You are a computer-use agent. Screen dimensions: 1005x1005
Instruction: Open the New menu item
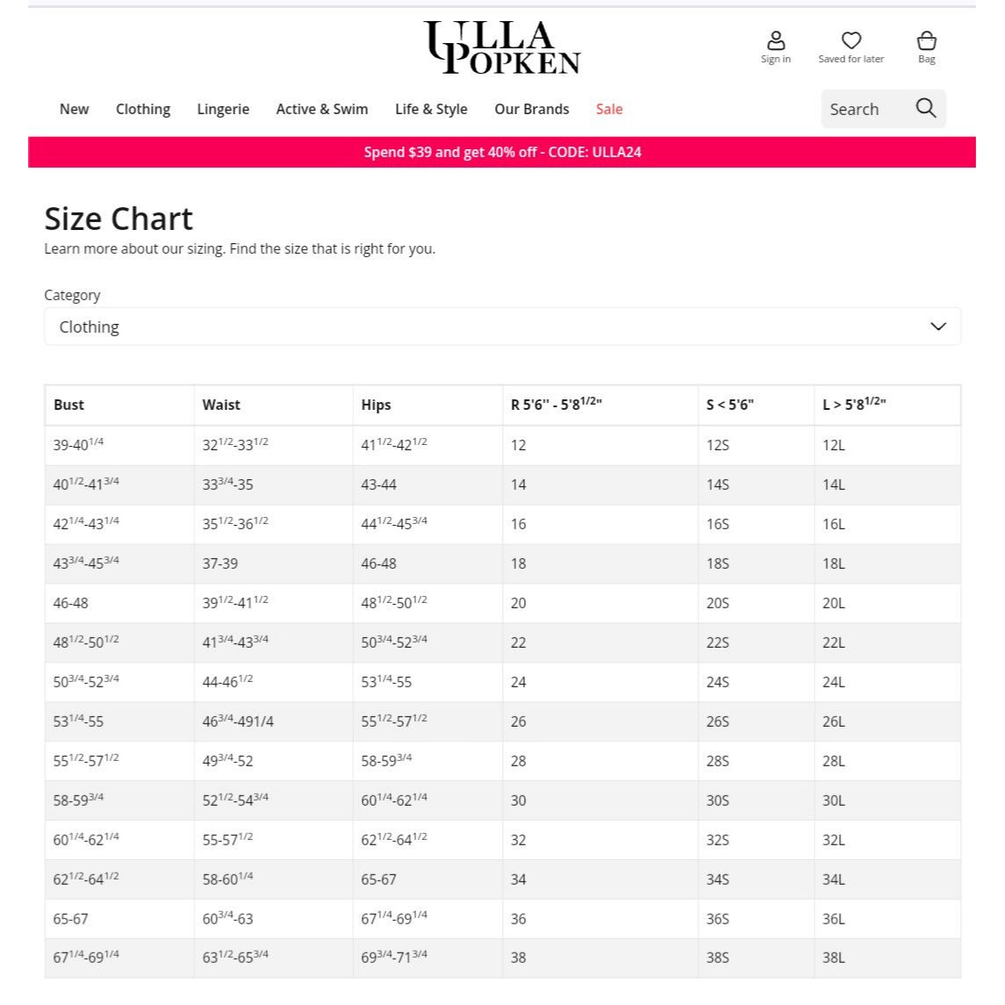[x=74, y=109]
